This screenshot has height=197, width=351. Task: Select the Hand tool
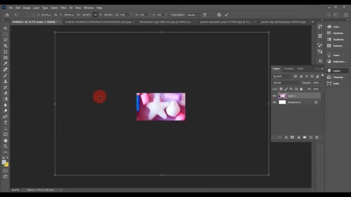point(5,140)
